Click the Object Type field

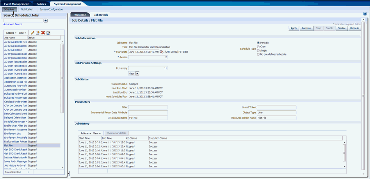tap(277, 113)
